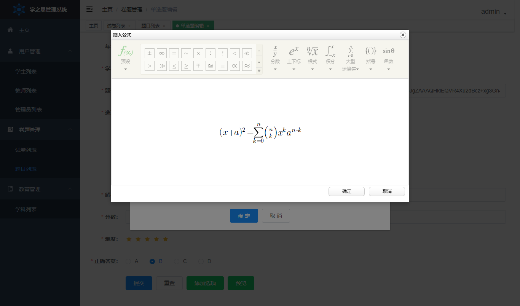This screenshot has width=520, height=306.
Task: Open the 函数 sinθ functions dropdown
Action: 388,69
